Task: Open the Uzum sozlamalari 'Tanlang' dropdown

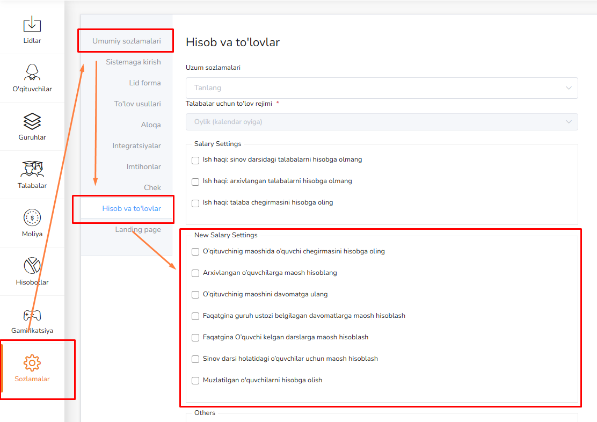Action: 381,88
